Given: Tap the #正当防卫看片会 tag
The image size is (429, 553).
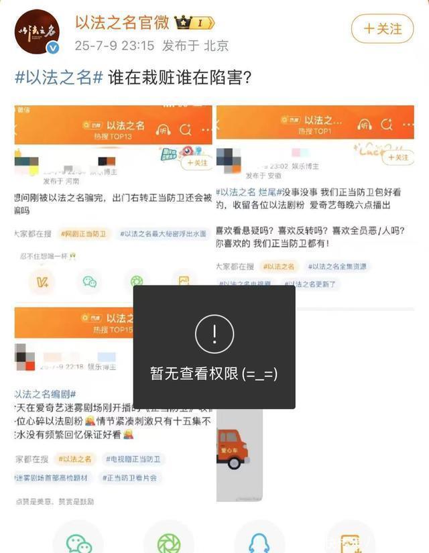Looking at the screenshot, I should (x=129, y=478).
